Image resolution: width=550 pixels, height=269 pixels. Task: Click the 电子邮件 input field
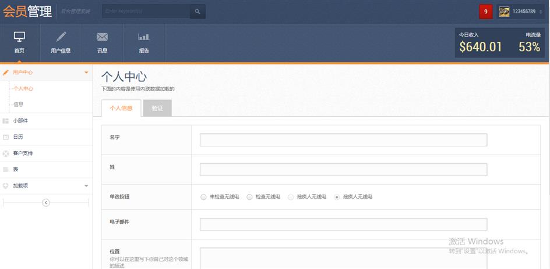click(343, 225)
